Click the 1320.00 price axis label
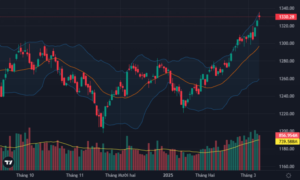This screenshot has height=180, width=300. point(287,26)
